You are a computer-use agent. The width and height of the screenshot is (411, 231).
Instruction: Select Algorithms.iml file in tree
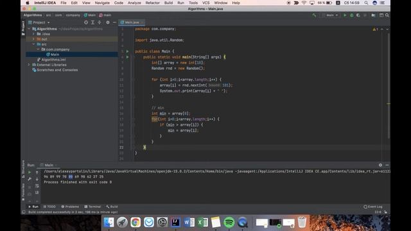point(53,60)
